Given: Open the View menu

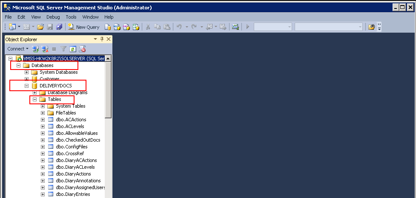Looking at the screenshot, I should [36, 17].
